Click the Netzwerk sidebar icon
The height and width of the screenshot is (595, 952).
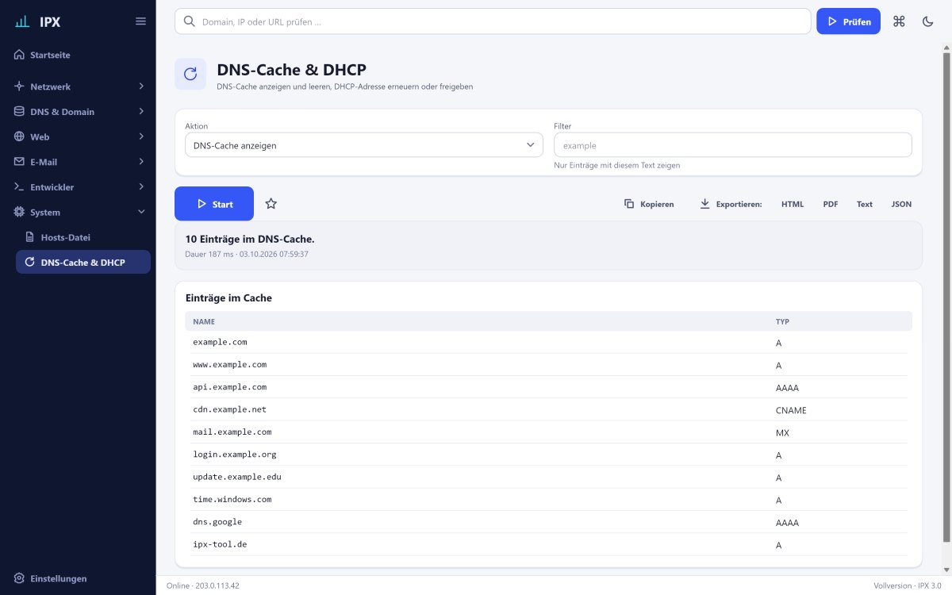click(19, 86)
